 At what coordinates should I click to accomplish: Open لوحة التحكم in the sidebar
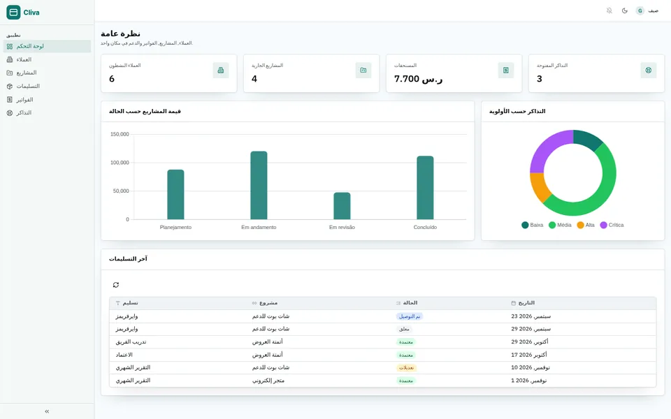click(x=47, y=46)
